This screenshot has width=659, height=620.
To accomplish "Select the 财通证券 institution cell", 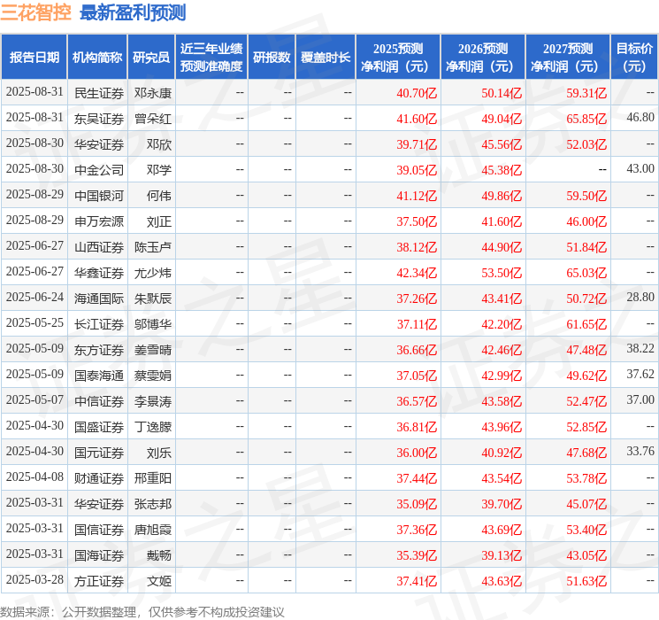I will (x=99, y=478).
